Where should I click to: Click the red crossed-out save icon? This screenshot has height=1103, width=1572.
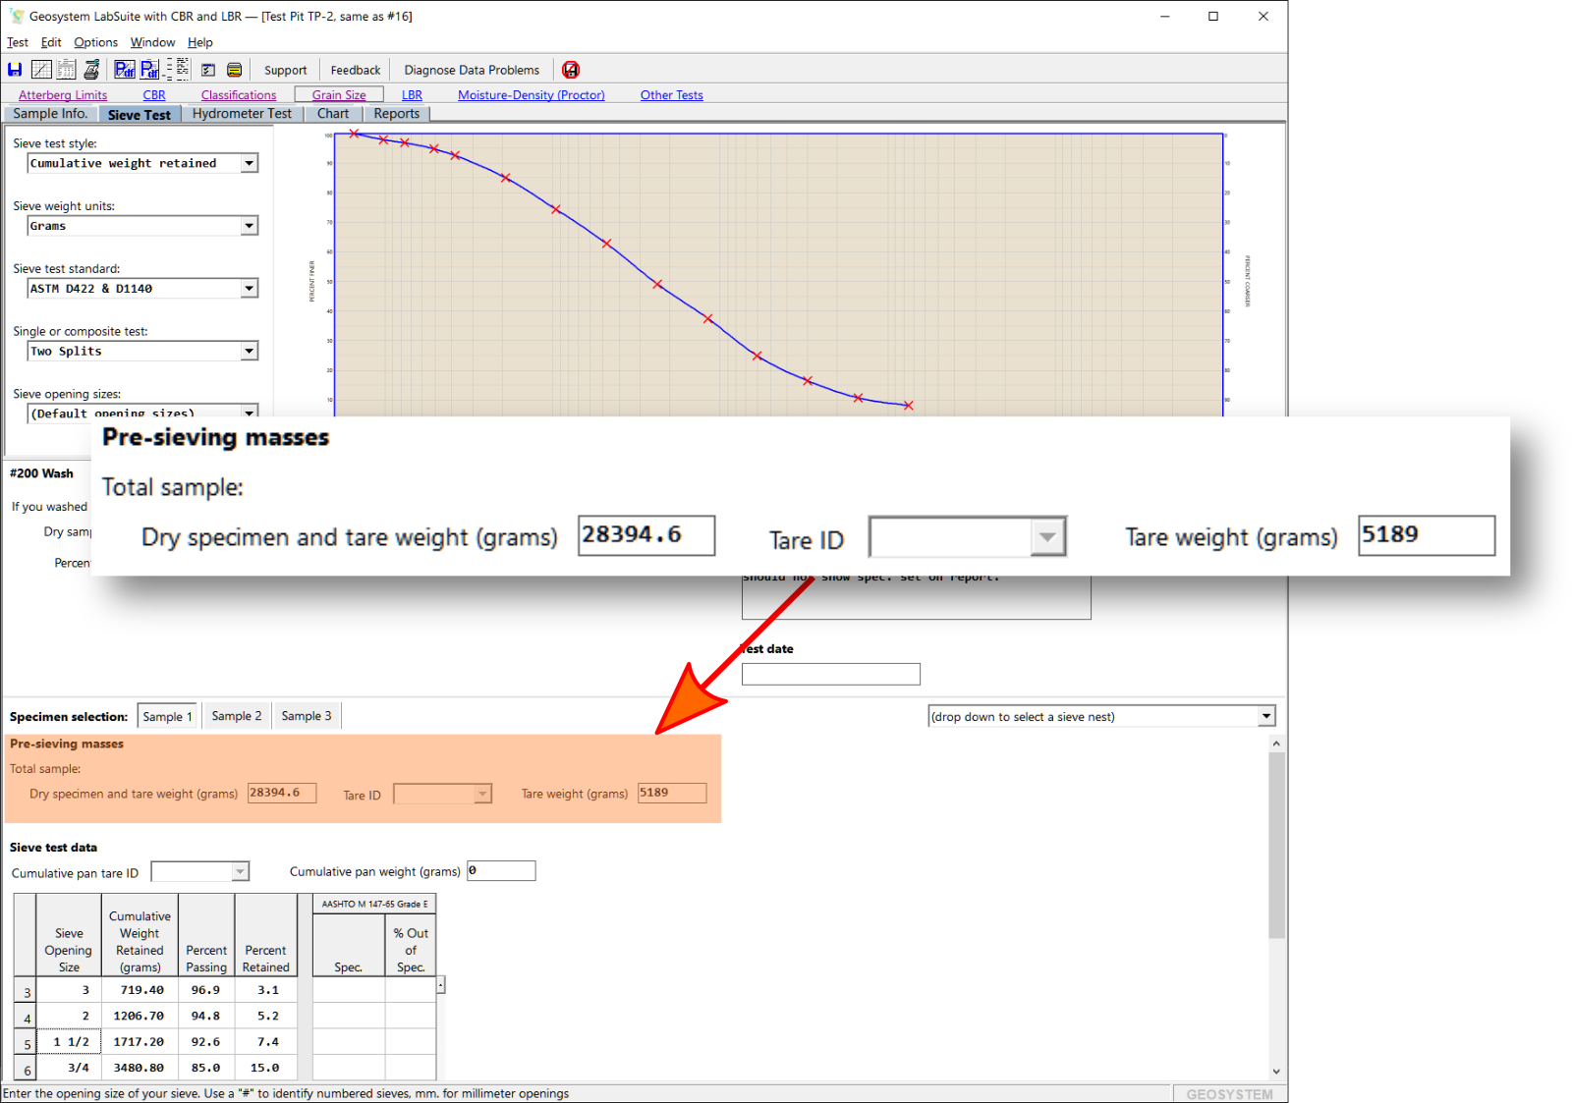tap(571, 70)
